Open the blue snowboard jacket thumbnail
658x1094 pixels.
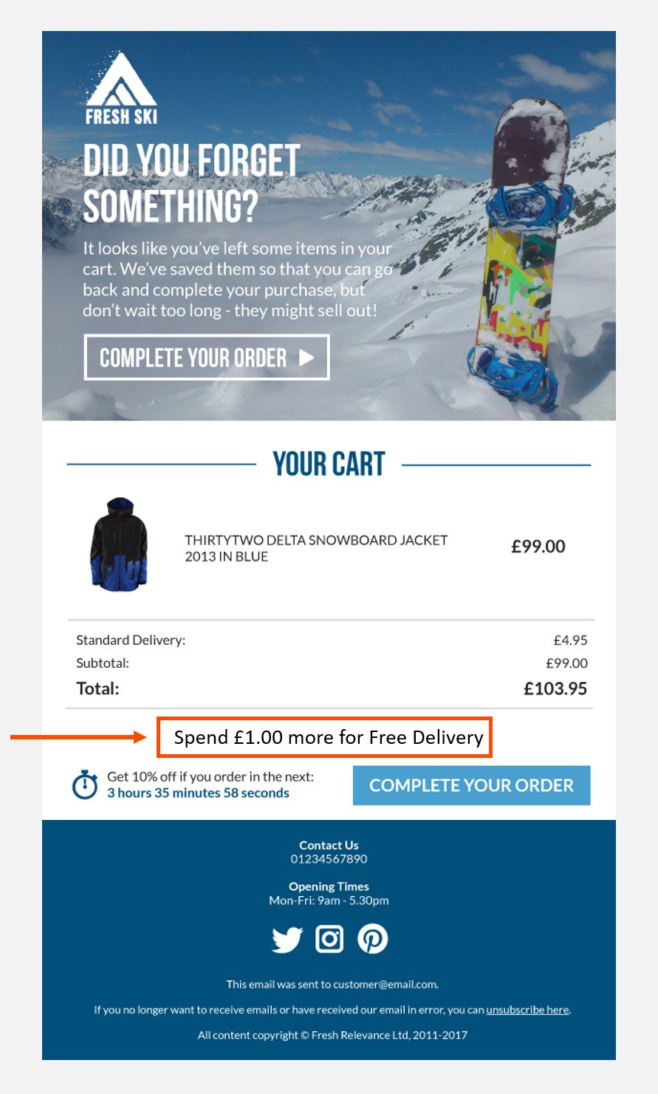pos(119,544)
